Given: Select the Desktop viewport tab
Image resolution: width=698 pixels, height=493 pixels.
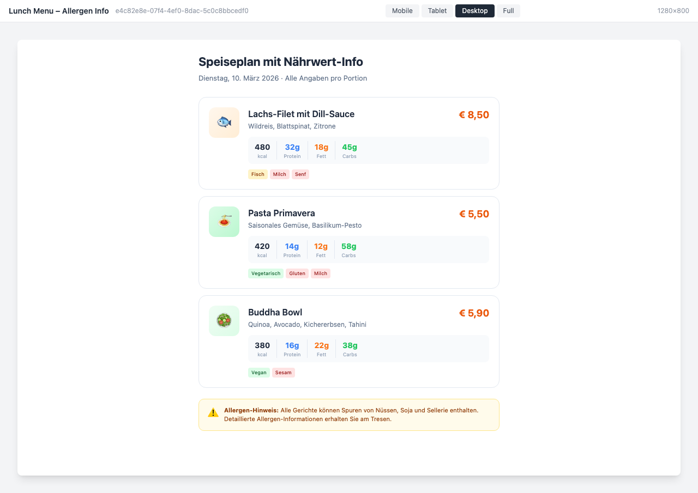Looking at the screenshot, I should click(474, 11).
